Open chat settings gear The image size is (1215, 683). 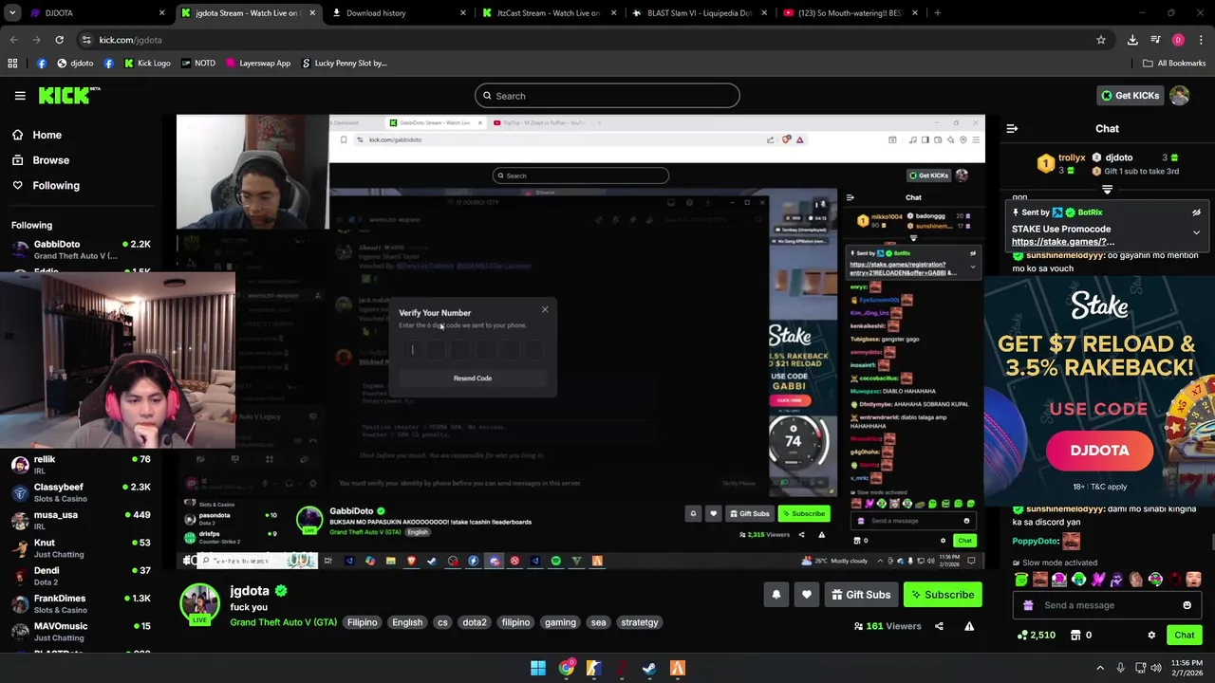(1151, 635)
